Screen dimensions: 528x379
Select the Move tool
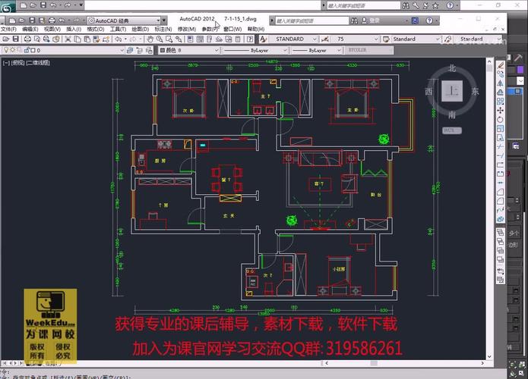[x=501, y=110]
